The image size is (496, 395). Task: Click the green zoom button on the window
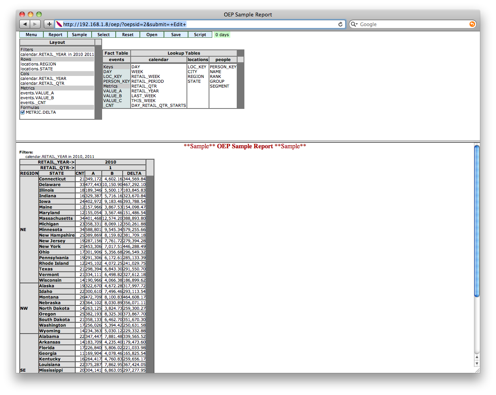tap(39, 14)
